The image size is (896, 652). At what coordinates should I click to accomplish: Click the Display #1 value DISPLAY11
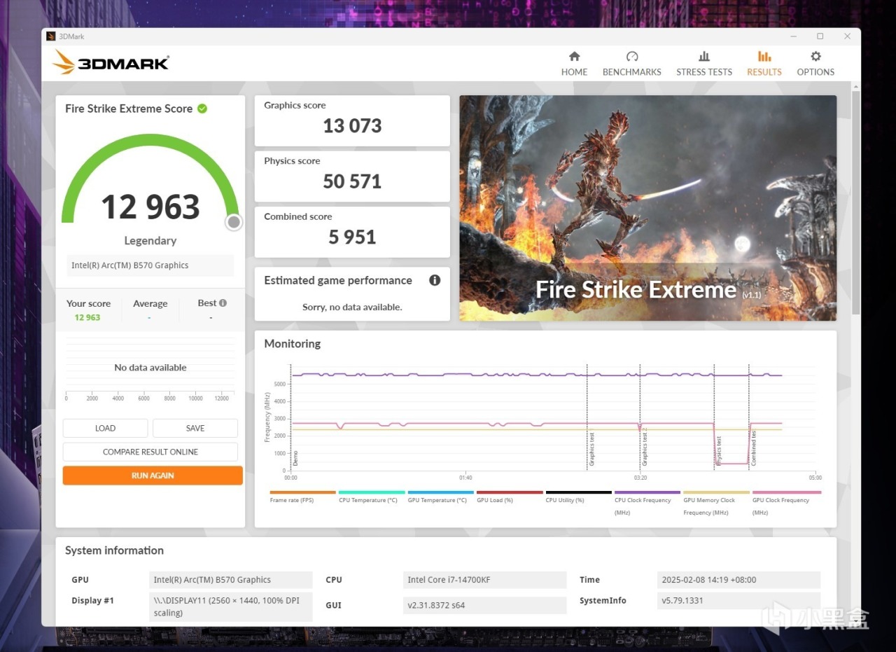(232, 606)
